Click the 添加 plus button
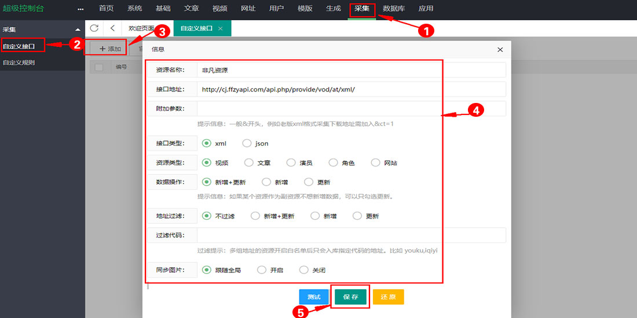This screenshot has width=637, height=318. coord(109,49)
